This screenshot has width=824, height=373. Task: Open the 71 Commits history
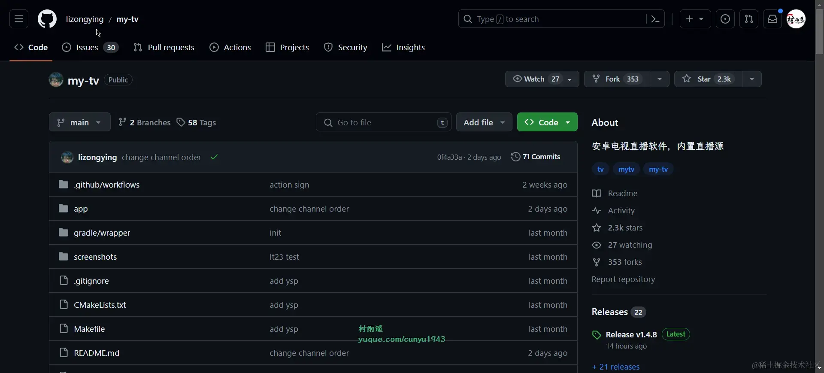tap(536, 157)
